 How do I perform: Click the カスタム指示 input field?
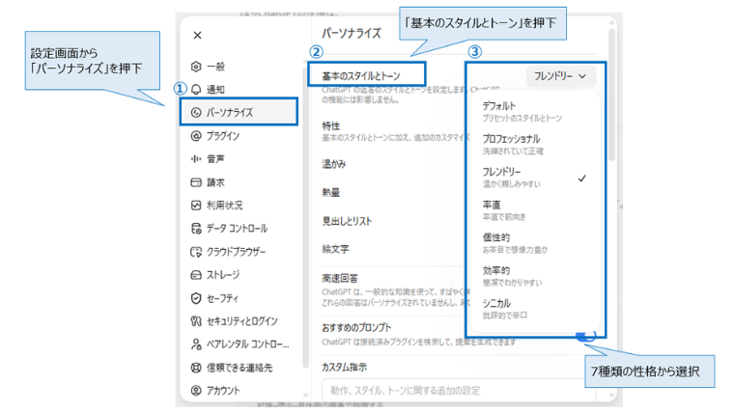click(x=459, y=390)
